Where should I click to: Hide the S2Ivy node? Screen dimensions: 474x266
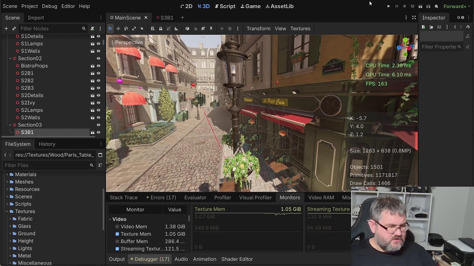(x=99, y=103)
